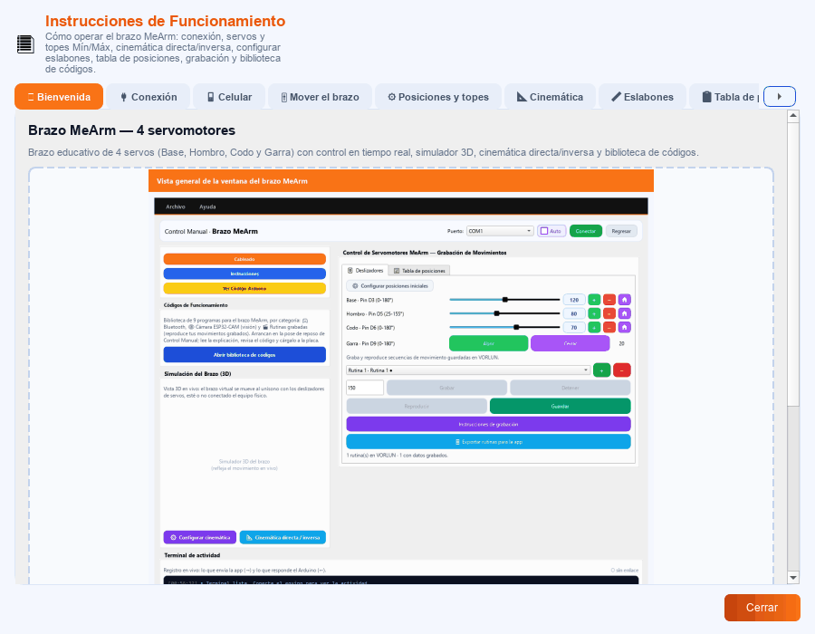Open the COM1 port dropdown in the preview

(x=500, y=231)
